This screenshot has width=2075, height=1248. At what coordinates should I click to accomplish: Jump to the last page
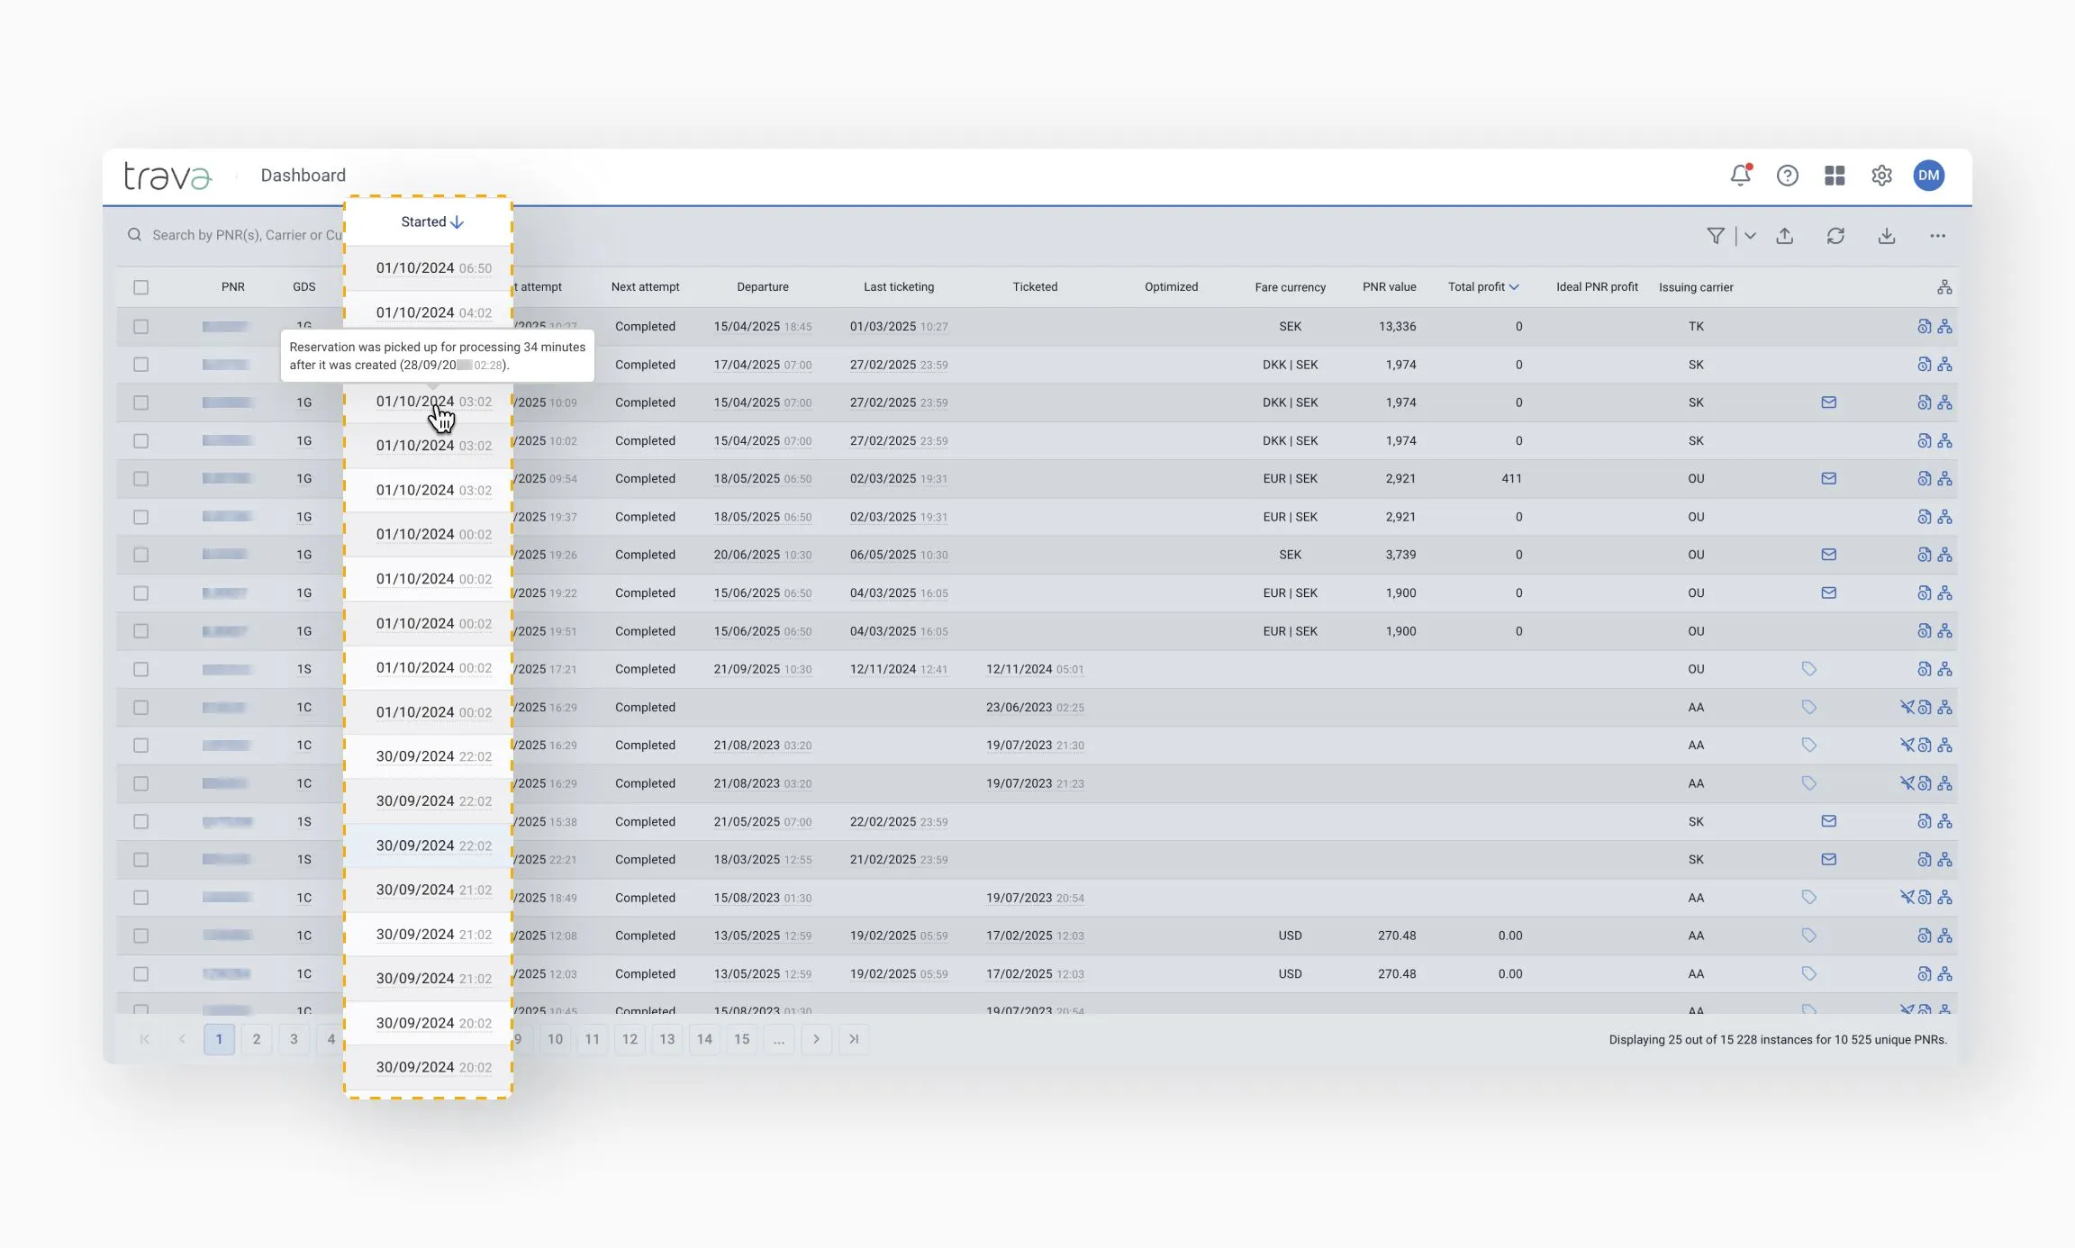[x=854, y=1039]
